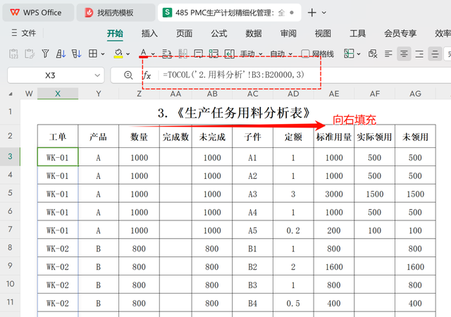Open the 开始 ribbon tab
This screenshot has width=451, height=317.
tap(115, 33)
